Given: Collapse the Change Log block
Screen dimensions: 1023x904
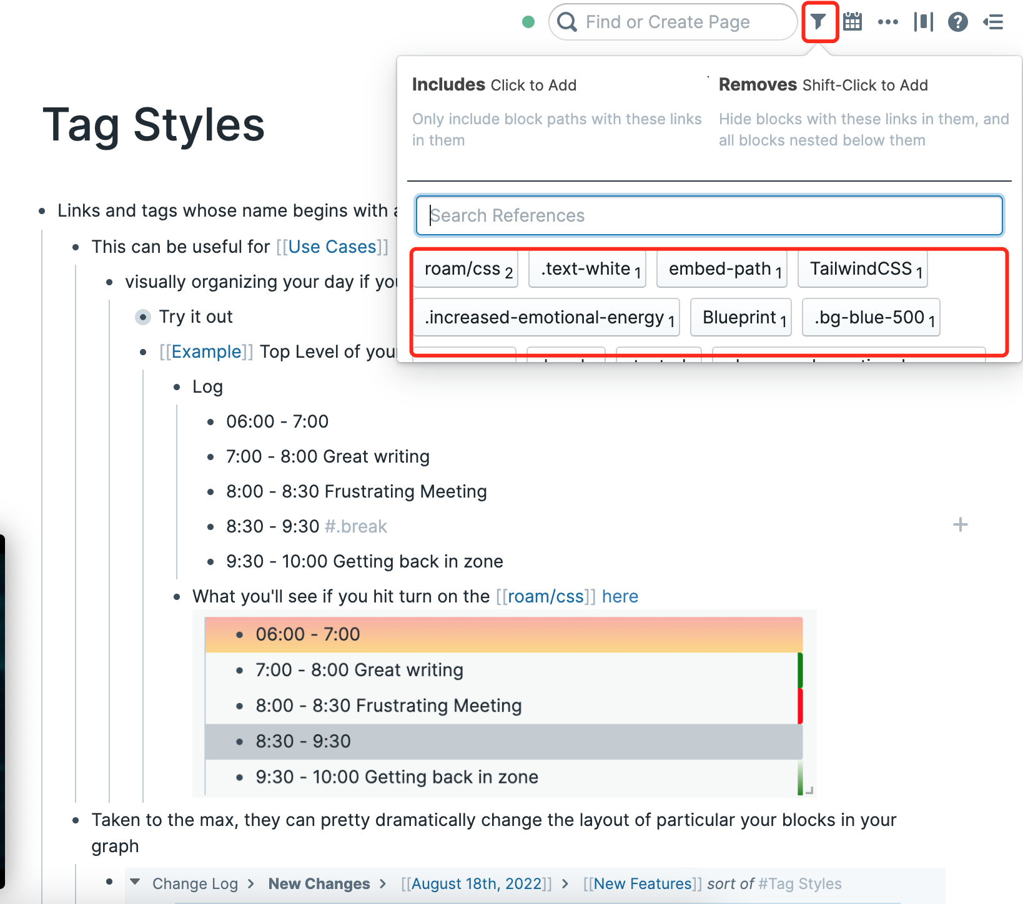Looking at the screenshot, I should 136,883.
